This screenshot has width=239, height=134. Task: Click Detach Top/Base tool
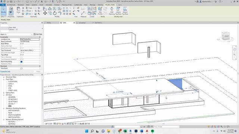(125, 11)
